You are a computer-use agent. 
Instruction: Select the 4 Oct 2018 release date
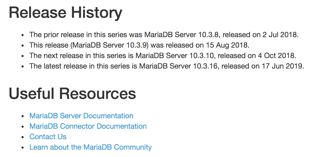pyautogui.click(x=276, y=56)
